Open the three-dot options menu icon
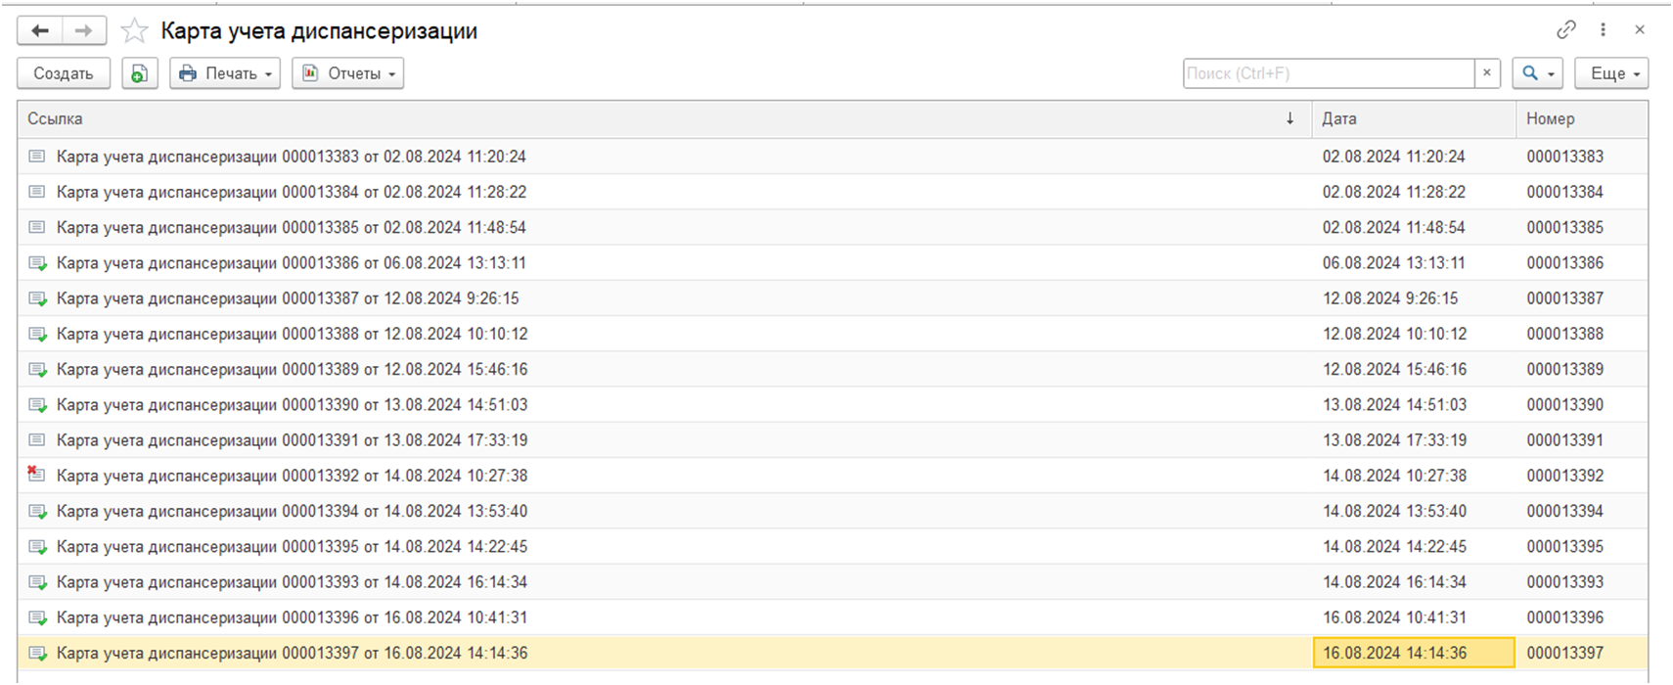Image resolution: width=1673 pixels, height=685 pixels. click(x=1603, y=30)
